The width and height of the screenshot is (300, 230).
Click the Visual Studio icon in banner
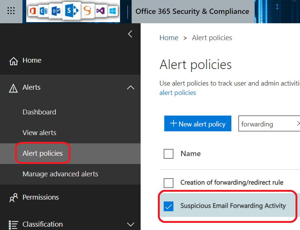100,11
